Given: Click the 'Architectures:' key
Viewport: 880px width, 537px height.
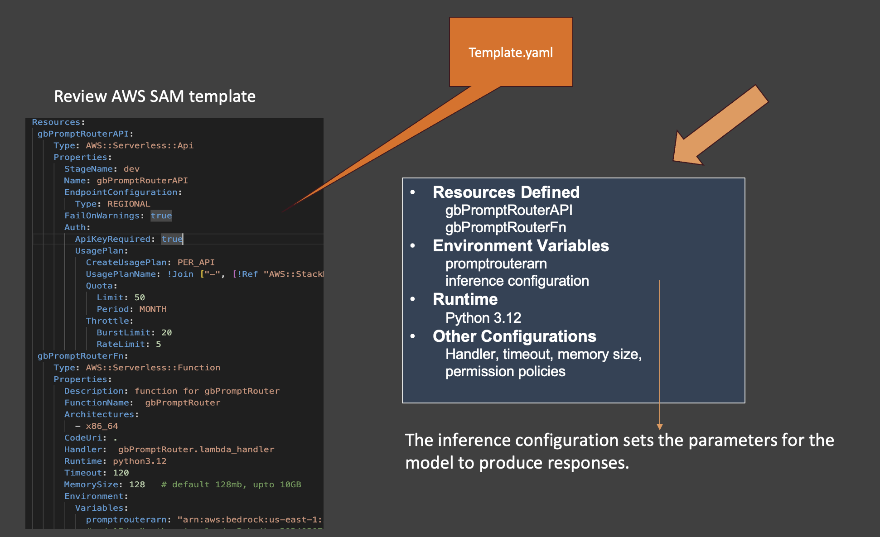Looking at the screenshot, I should tap(102, 415).
